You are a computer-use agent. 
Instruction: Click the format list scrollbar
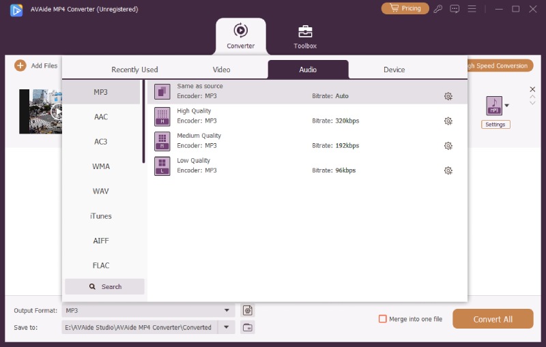point(143,122)
